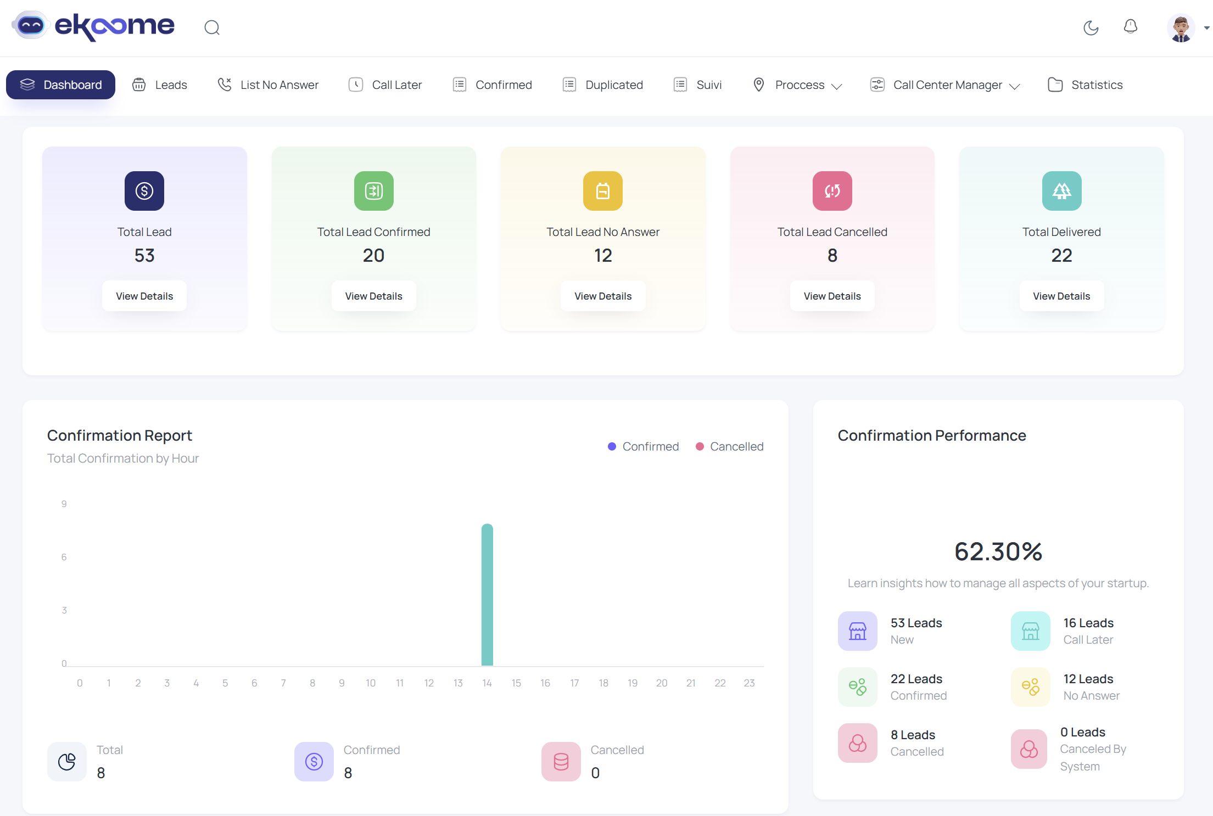
Task: Click Total Delivered teal tree icon
Action: (1061, 191)
